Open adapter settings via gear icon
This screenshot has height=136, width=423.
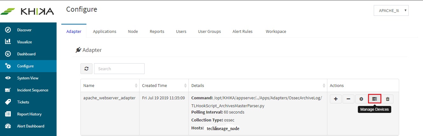[361, 99]
